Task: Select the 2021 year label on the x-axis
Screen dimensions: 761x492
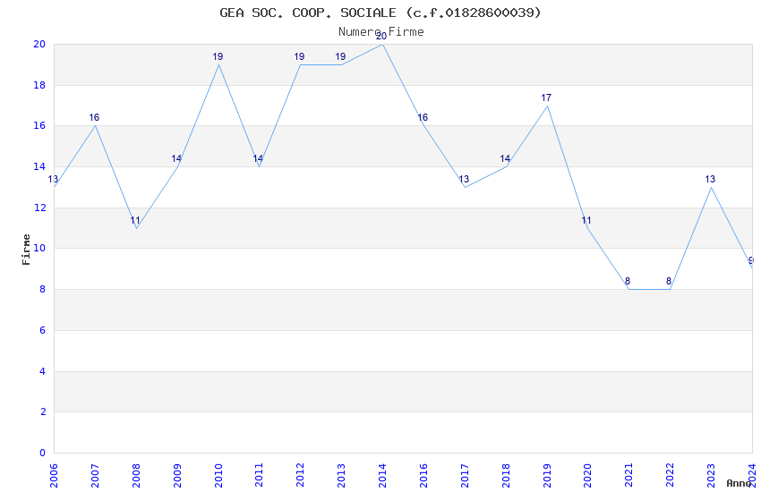Action: click(629, 476)
